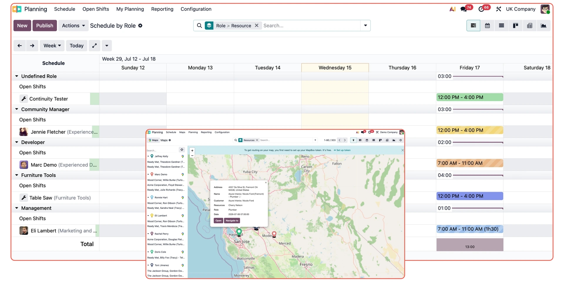This screenshot has width=564, height=282.
Task: Open Continuity Tester green shift on Friday
Action: [470, 97]
